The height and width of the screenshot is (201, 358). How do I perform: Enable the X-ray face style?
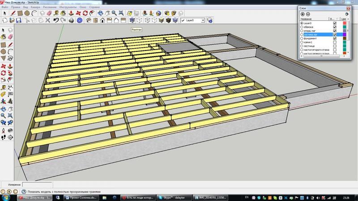pos(133,20)
